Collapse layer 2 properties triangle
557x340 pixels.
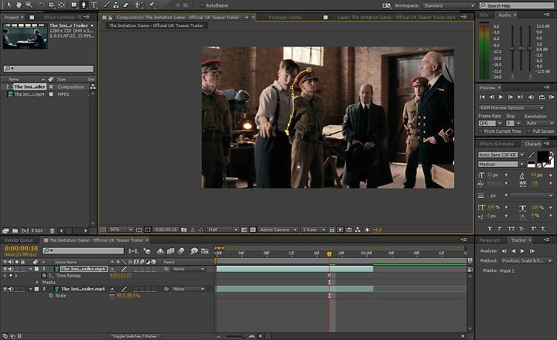31,289
